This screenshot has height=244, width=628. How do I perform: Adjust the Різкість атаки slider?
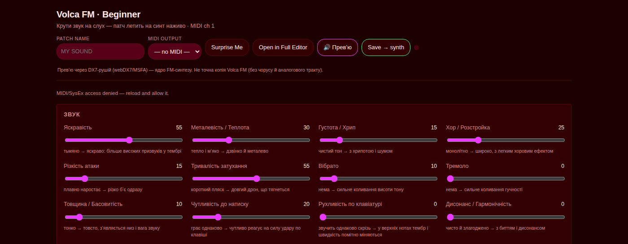pyautogui.click(x=123, y=179)
